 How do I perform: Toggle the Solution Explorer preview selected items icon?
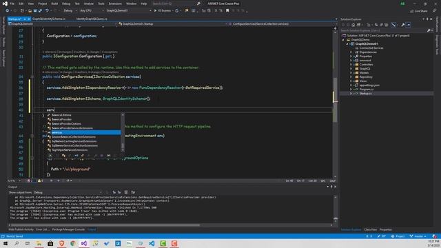point(409,25)
